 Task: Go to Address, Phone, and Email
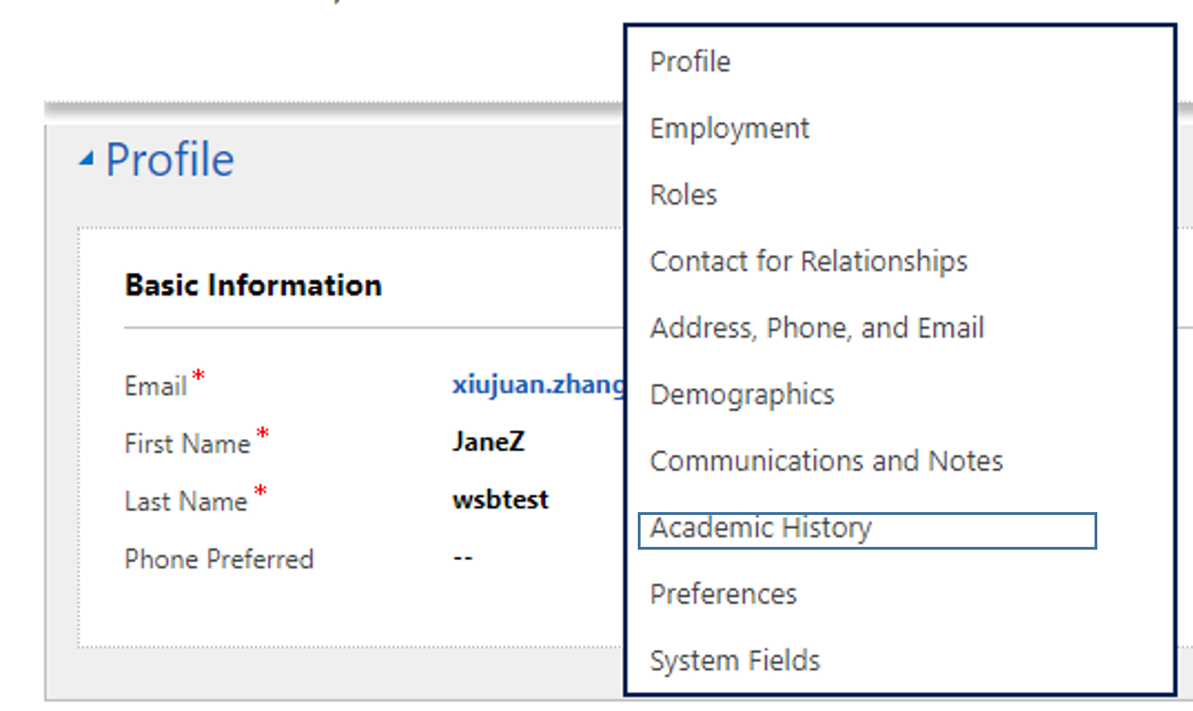pos(817,328)
